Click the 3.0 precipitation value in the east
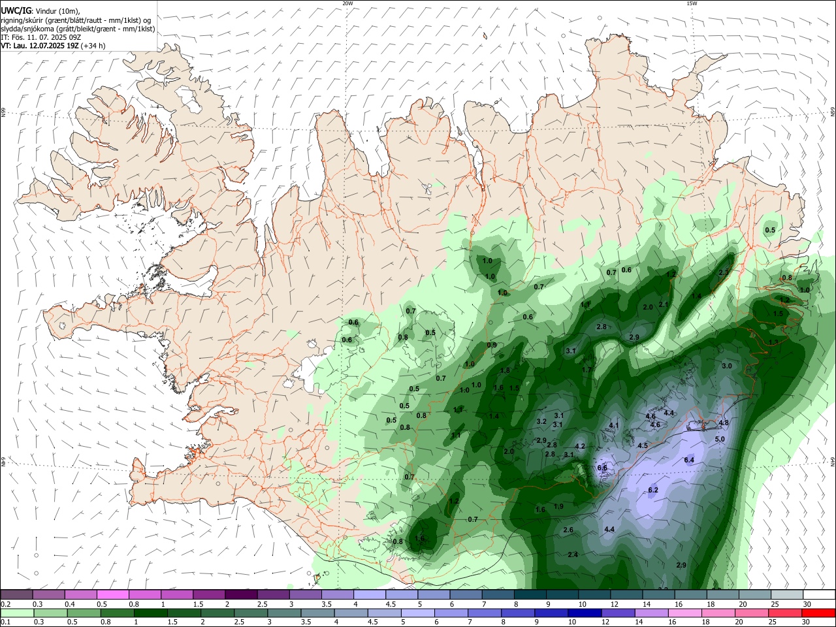 pos(727,366)
